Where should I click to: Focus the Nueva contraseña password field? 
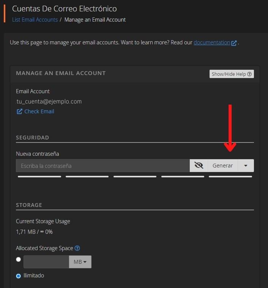[102, 166]
